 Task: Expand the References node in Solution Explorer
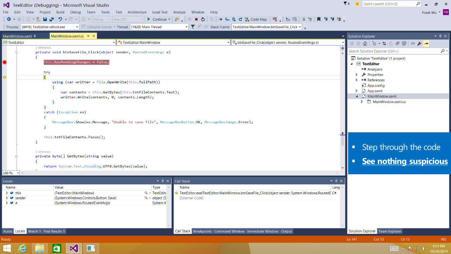(x=357, y=80)
